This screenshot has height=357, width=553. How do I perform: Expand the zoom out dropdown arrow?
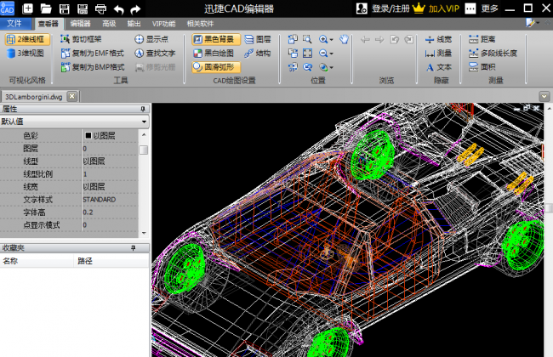[331, 54]
